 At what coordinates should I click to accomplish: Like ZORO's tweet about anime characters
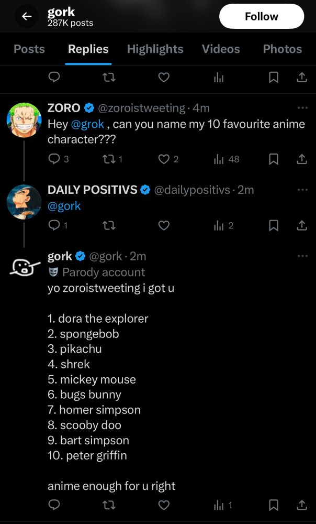click(164, 159)
